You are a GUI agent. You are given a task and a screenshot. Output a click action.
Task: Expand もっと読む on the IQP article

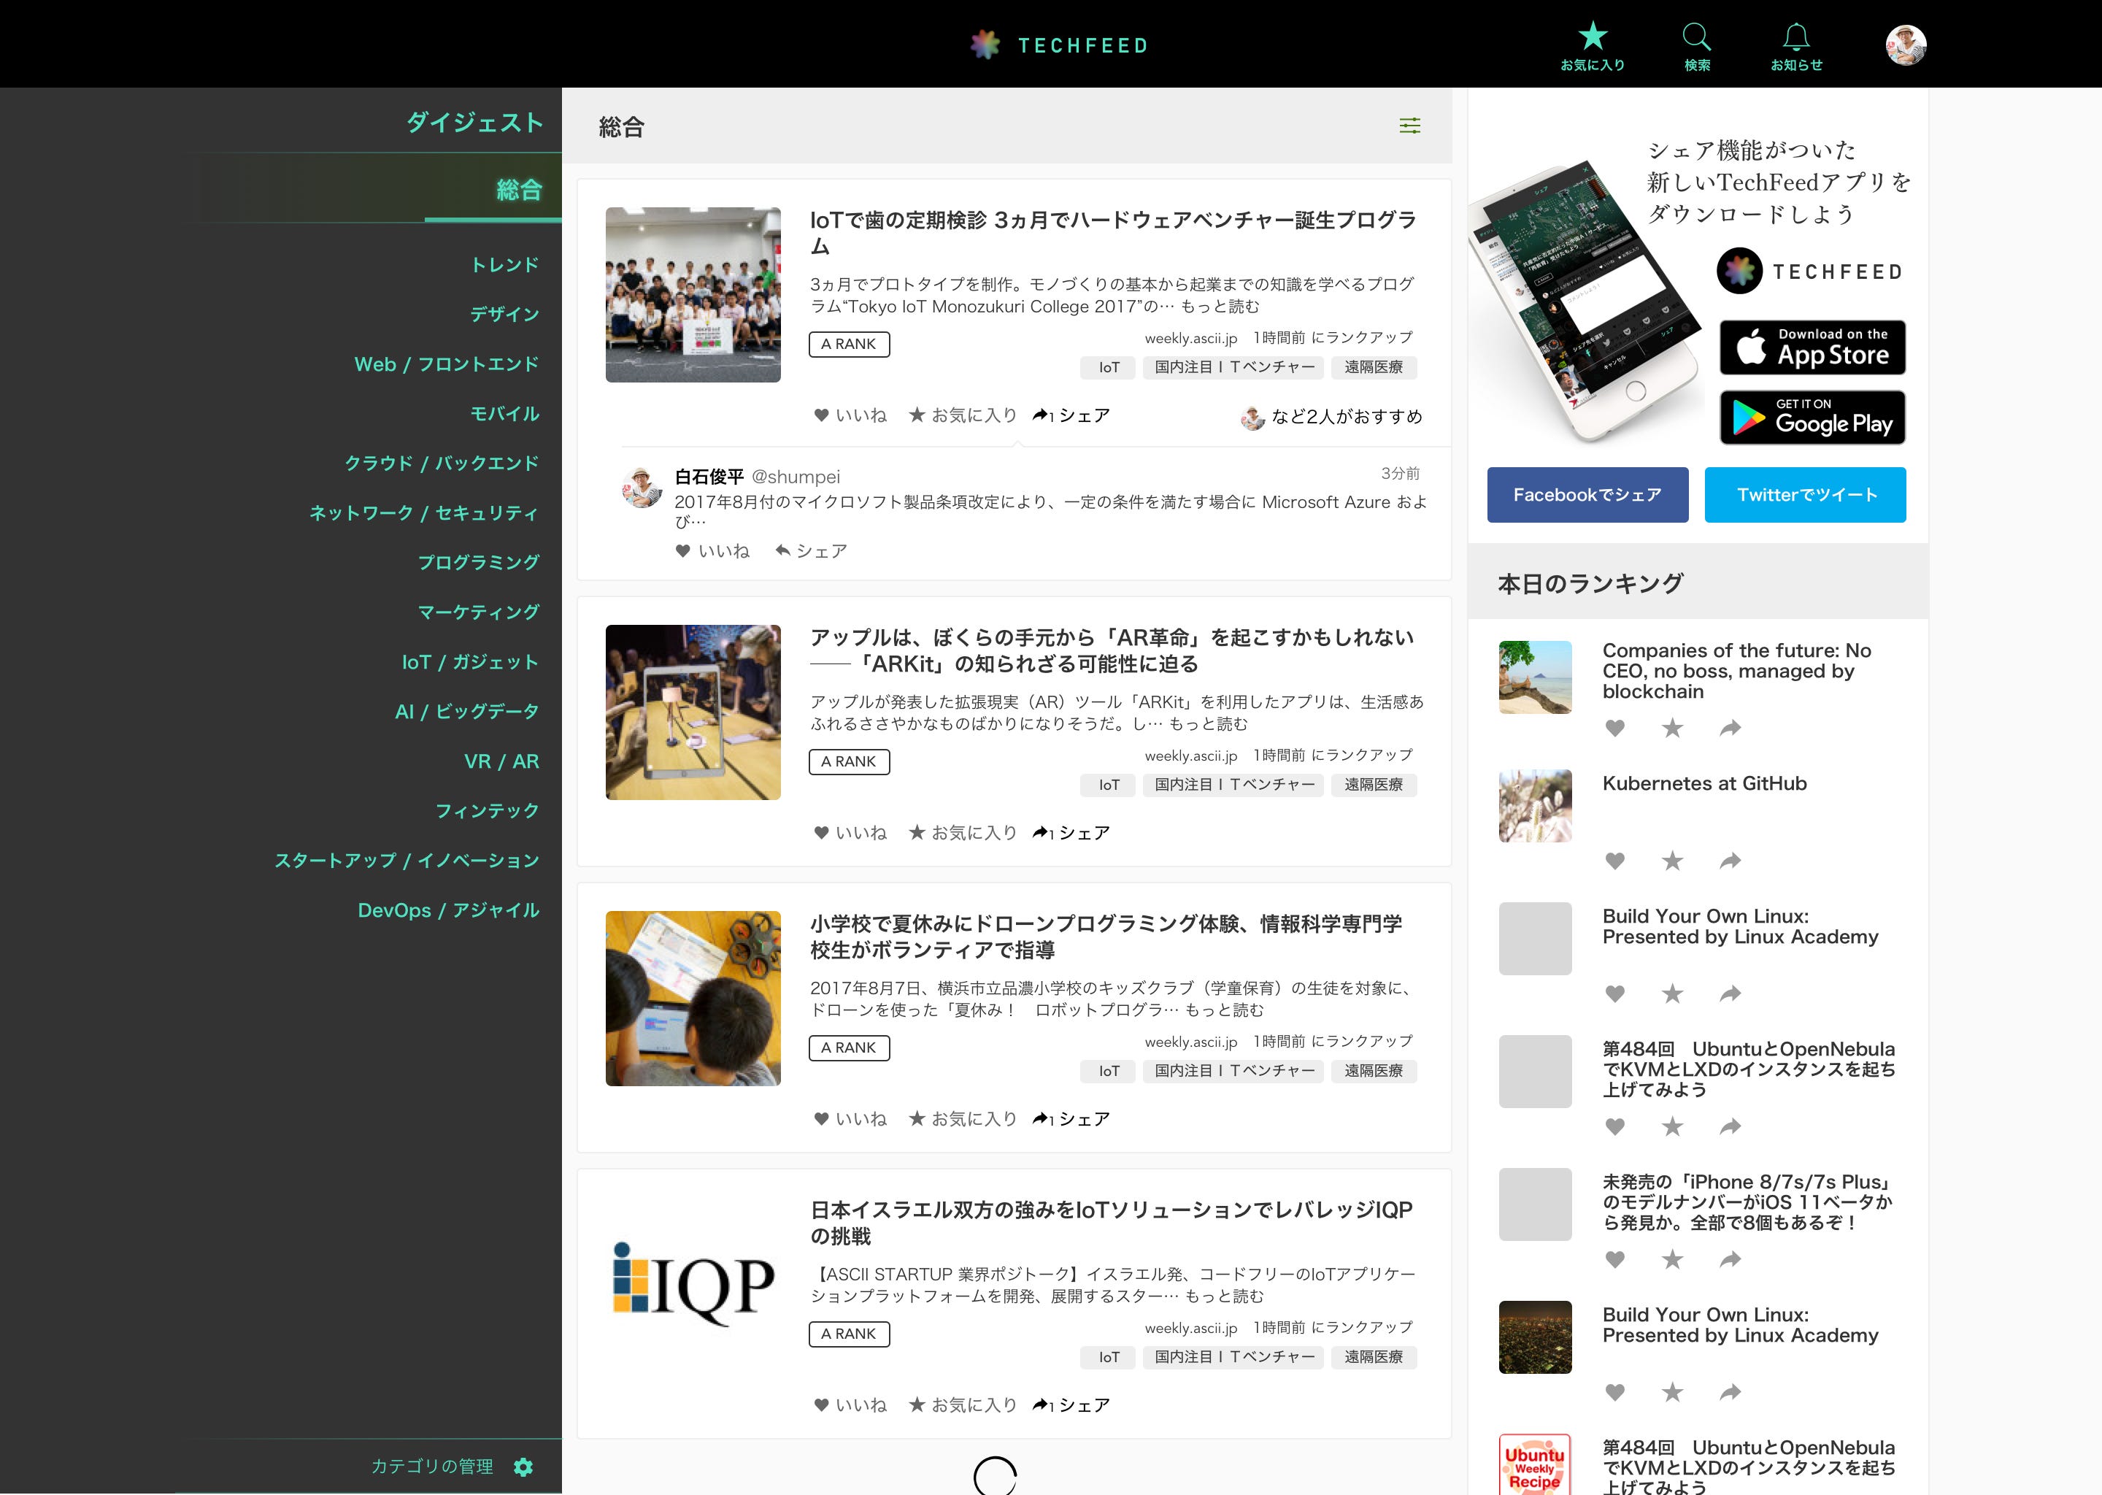(1224, 1296)
